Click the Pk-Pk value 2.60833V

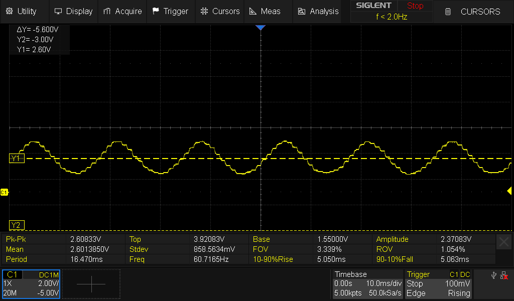(x=85, y=239)
